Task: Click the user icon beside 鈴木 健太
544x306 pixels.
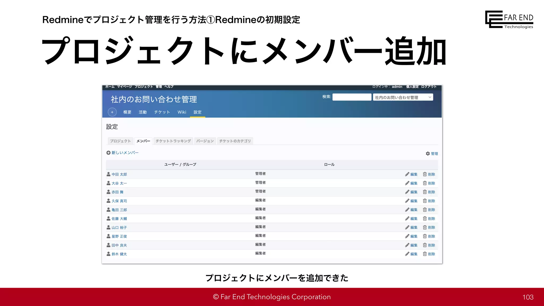Action: [108, 254]
